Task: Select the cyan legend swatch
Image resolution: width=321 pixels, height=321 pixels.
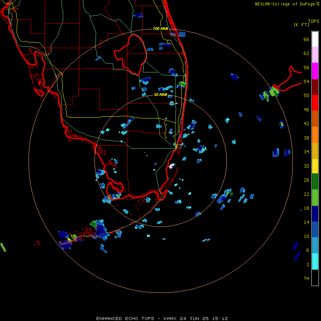Action: point(315,261)
